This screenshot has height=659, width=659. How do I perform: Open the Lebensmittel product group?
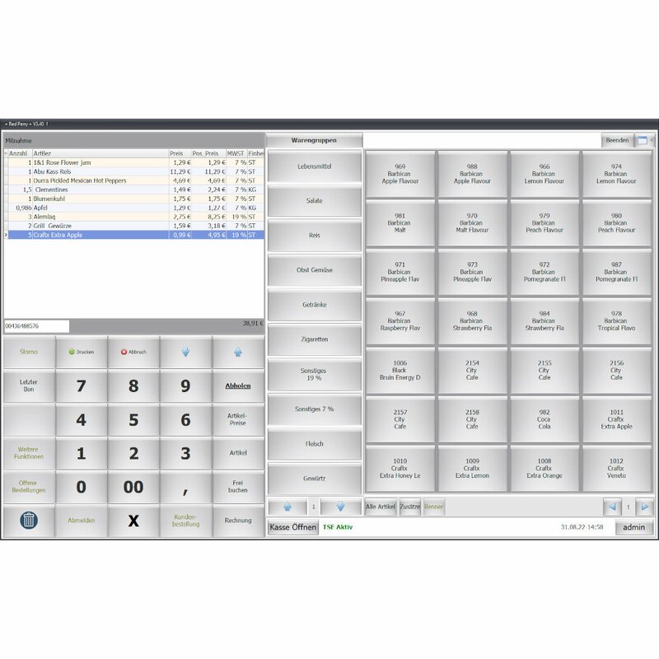pos(315,166)
